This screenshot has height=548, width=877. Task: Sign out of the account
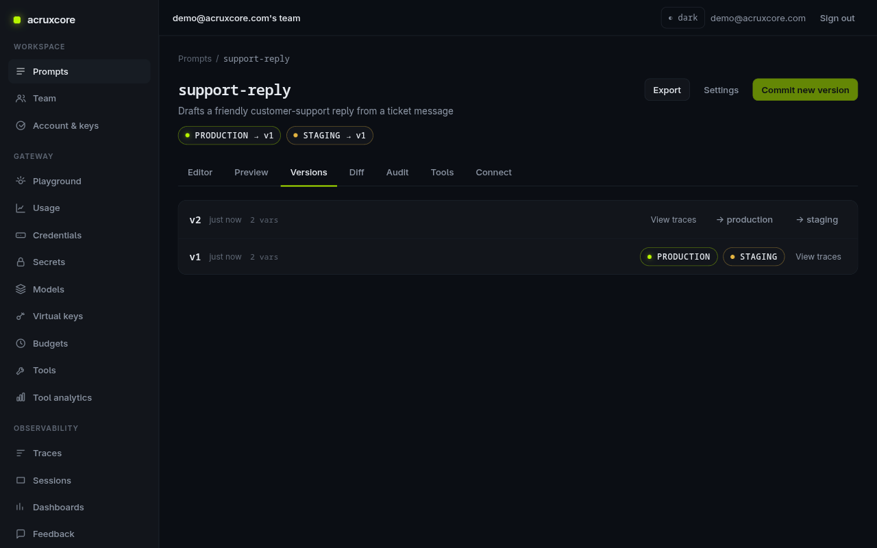(x=837, y=18)
